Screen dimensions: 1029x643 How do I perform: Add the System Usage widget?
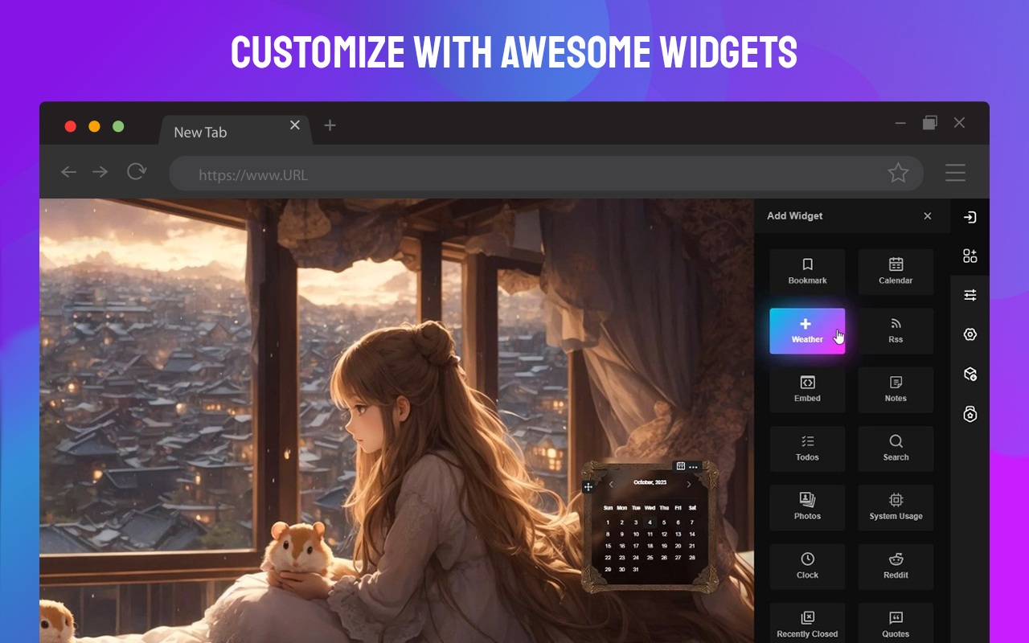coord(895,507)
